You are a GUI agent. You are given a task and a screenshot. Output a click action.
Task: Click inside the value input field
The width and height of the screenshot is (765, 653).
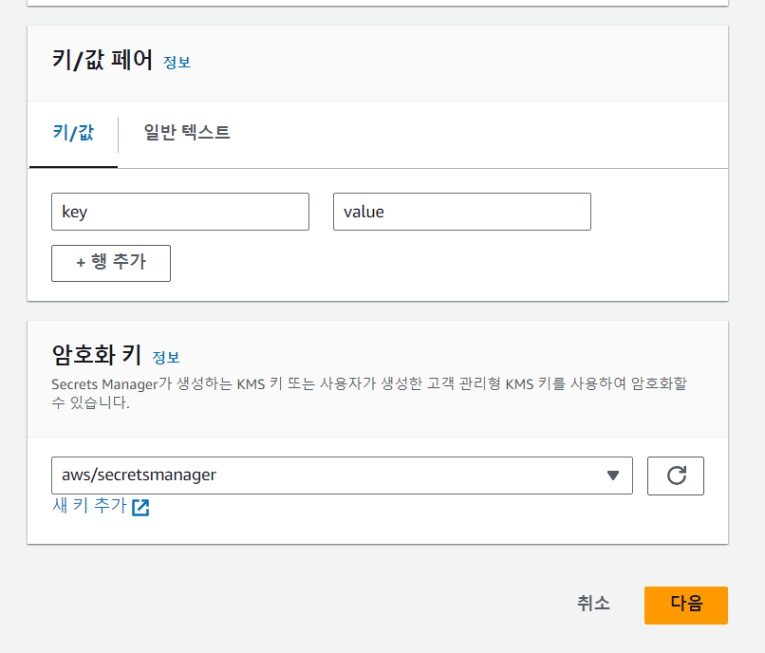(461, 212)
